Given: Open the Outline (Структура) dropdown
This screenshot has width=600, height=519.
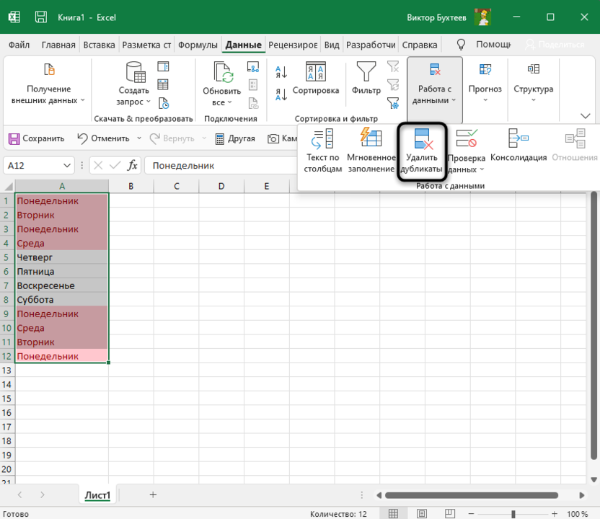Looking at the screenshot, I should [x=533, y=83].
